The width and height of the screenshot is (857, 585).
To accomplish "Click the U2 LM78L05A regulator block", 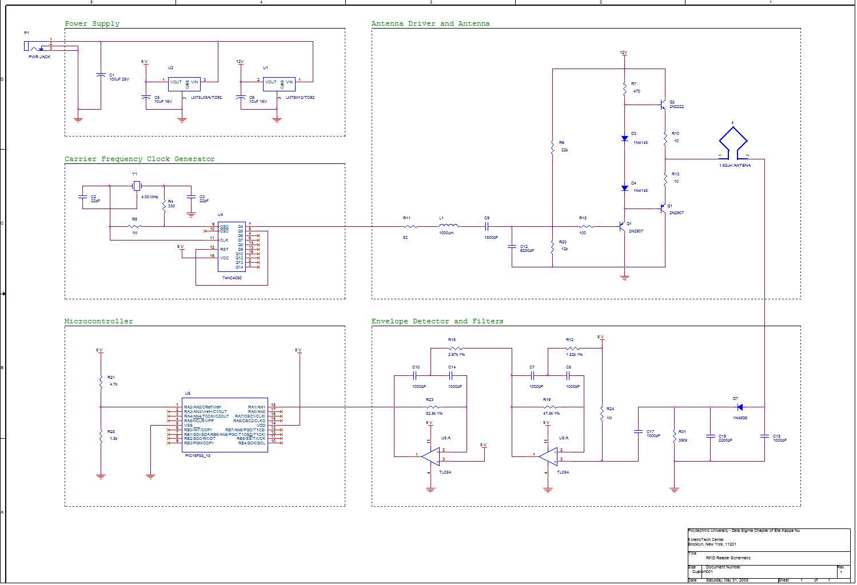I will [x=184, y=84].
